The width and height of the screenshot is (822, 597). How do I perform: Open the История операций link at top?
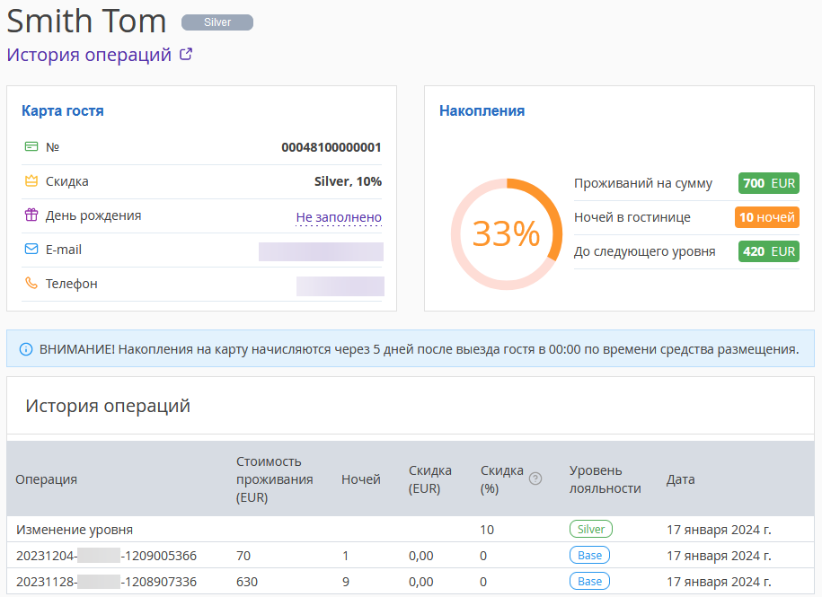click(89, 55)
